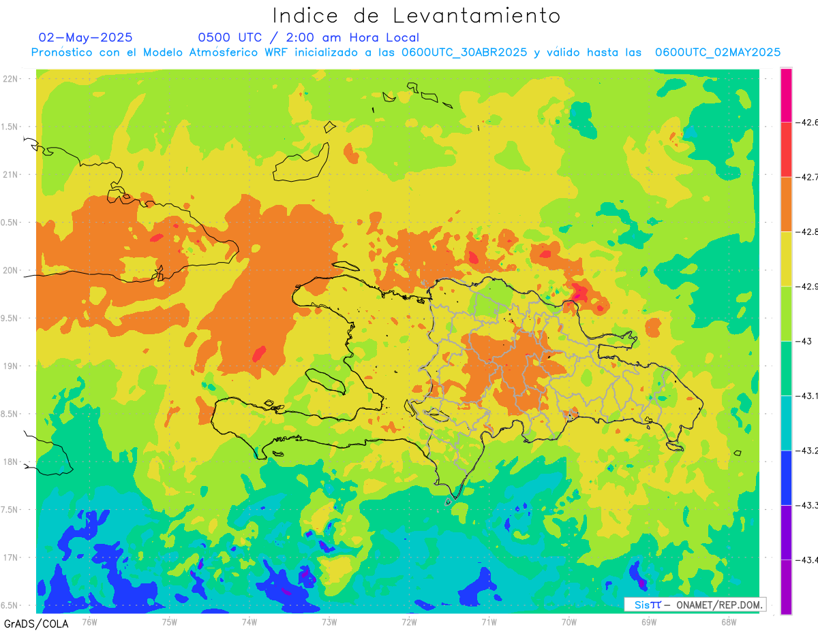
Task: Click the 'Pronóstico con el Modelo Atmosférico WRF' subtitle line
Action: pyautogui.click(x=406, y=52)
